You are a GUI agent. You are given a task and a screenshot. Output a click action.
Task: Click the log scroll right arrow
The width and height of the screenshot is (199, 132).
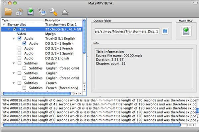[x=194, y=125]
